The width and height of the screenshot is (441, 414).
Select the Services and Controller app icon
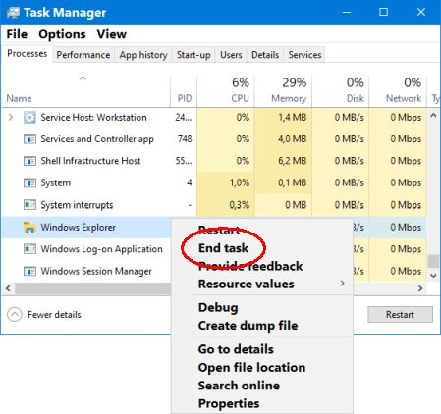[29, 139]
